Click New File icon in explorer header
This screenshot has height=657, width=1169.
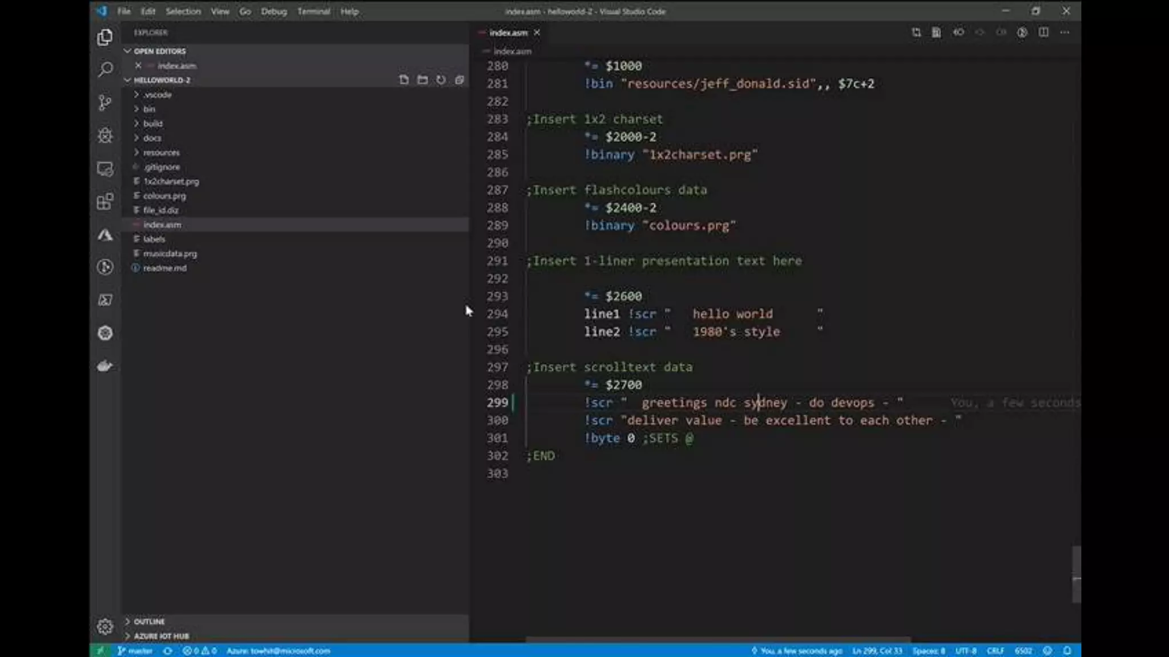point(404,80)
